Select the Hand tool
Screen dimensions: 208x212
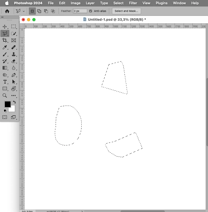(14, 89)
